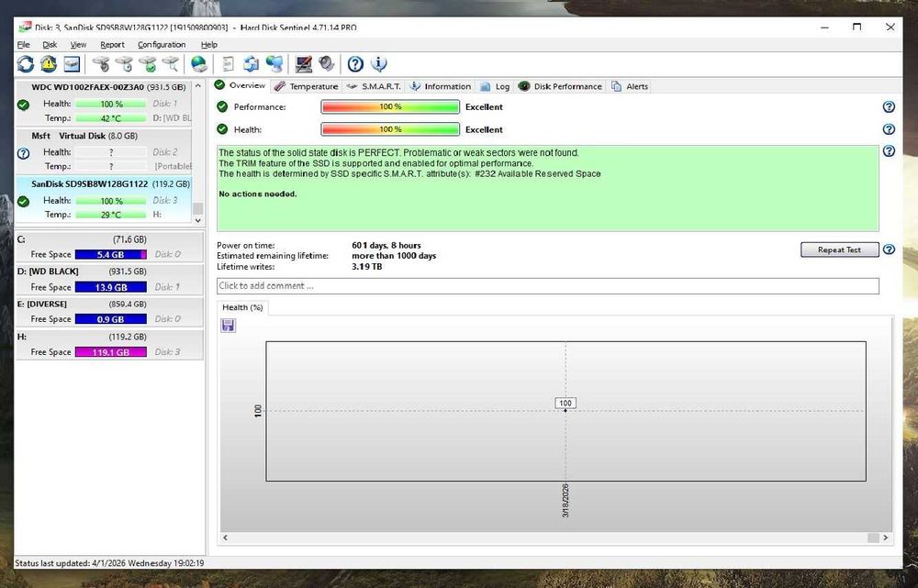Switch to the S.M.A.R.T. tab

point(374,86)
